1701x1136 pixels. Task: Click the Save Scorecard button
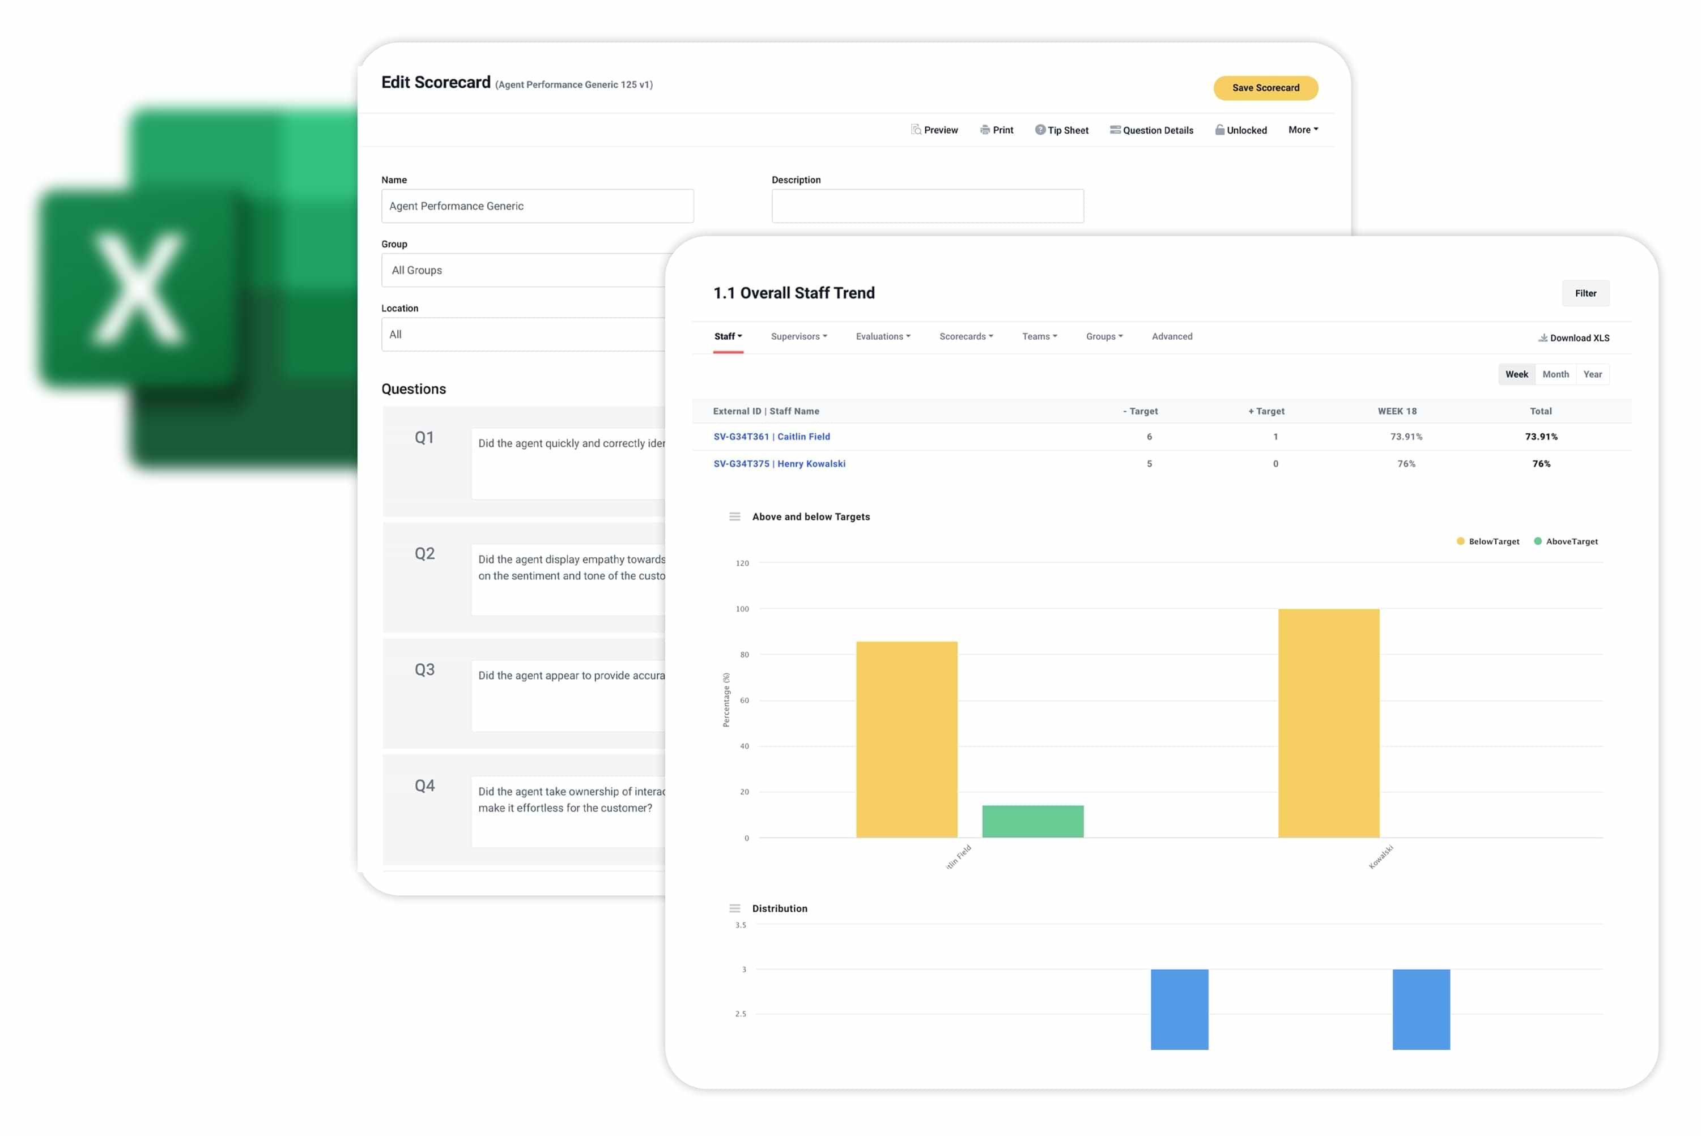coord(1265,88)
